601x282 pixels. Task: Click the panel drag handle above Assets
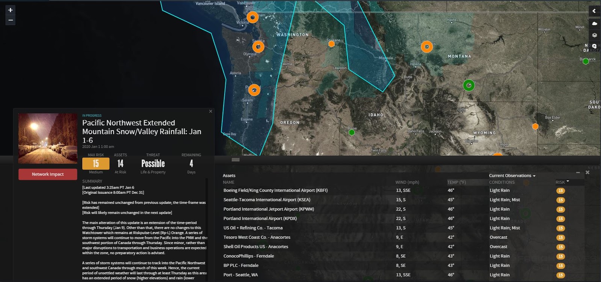point(236,160)
